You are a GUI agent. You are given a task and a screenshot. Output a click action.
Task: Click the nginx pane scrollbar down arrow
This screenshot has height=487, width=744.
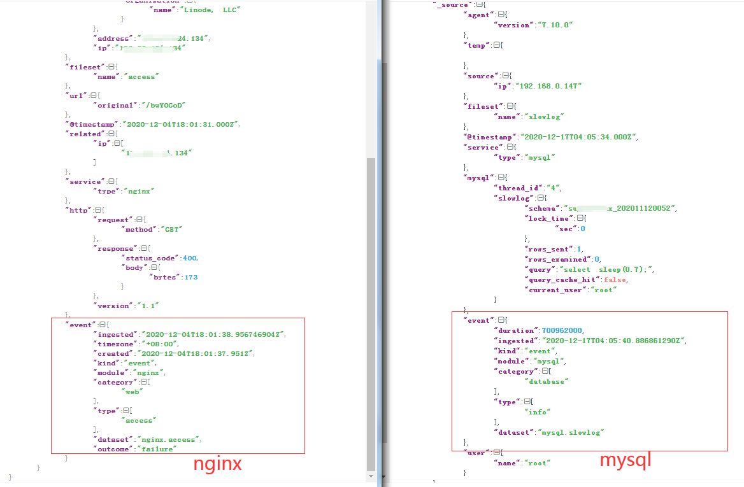tap(371, 476)
